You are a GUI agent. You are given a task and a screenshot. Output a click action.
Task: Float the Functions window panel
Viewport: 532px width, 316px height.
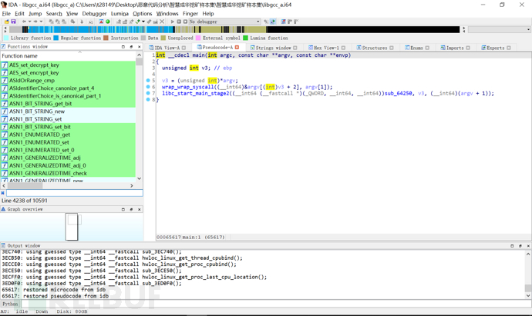(x=131, y=47)
